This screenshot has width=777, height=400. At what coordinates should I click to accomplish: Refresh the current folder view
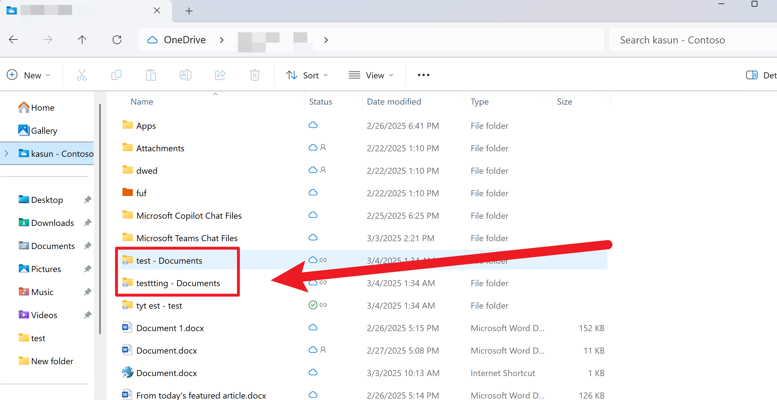[117, 39]
